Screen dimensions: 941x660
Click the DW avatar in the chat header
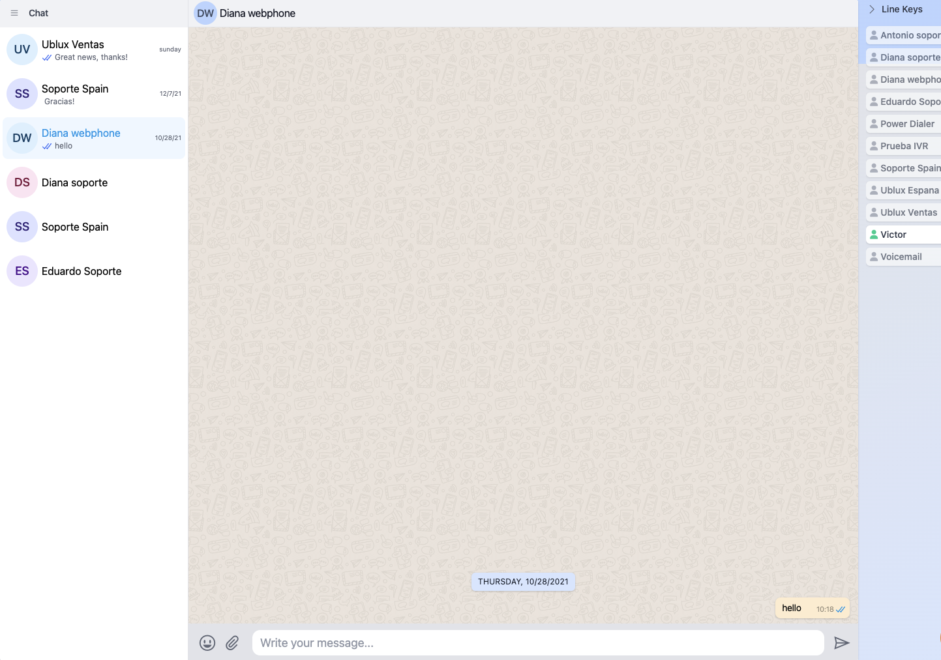[x=205, y=13]
